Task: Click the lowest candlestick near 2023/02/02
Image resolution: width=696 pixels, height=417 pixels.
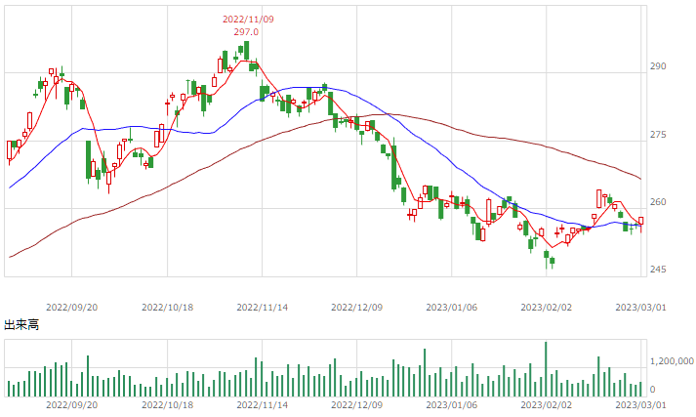Action: tap(547, 259)
